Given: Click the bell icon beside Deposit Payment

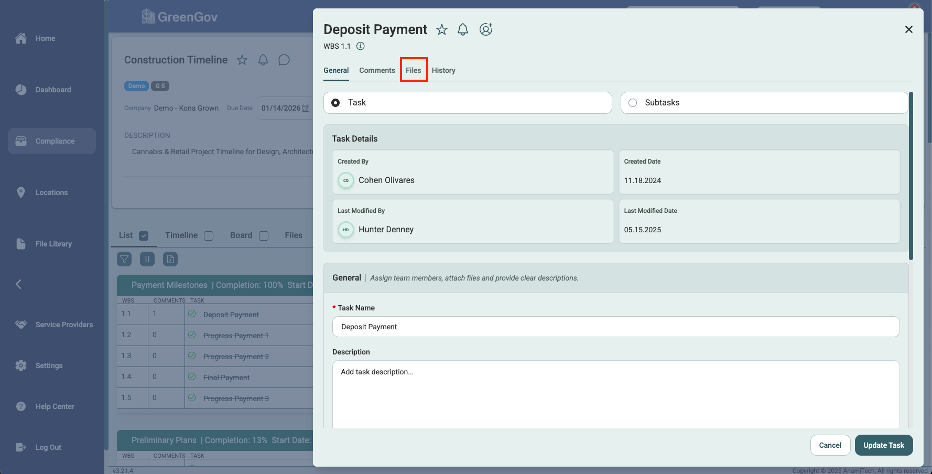Looking at the screenshot, I should (463, 29).
